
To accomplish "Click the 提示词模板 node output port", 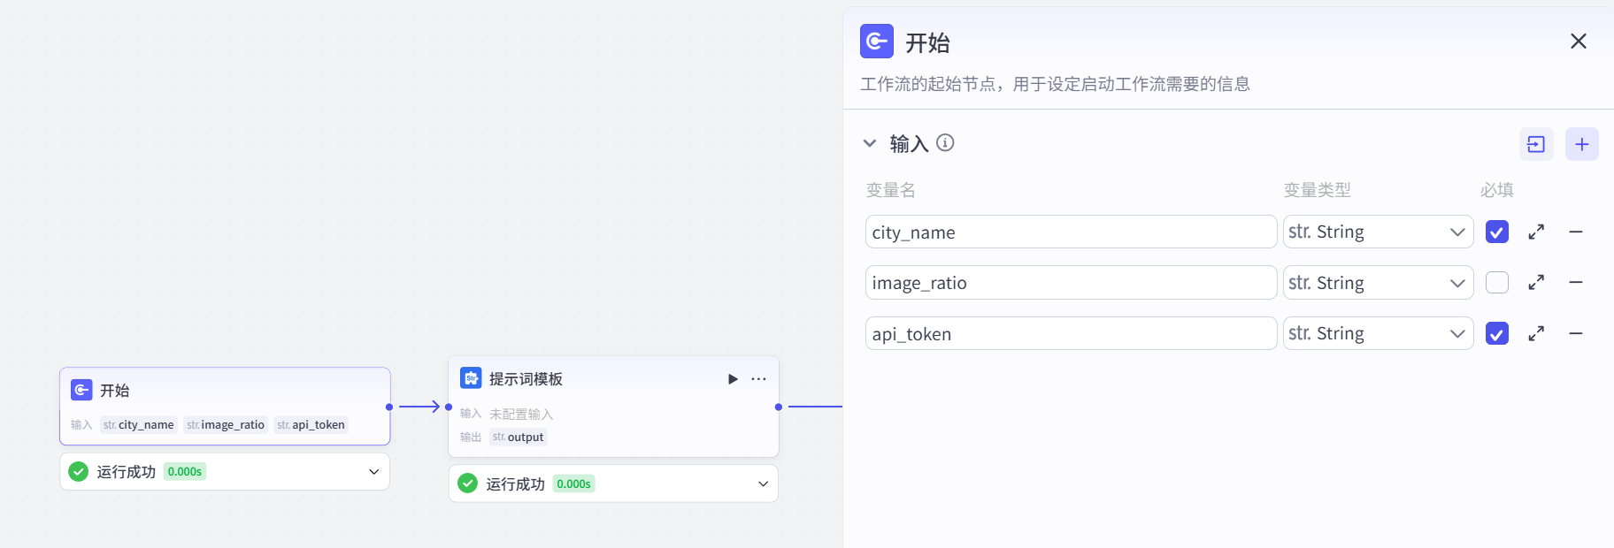I will [779, 407].
